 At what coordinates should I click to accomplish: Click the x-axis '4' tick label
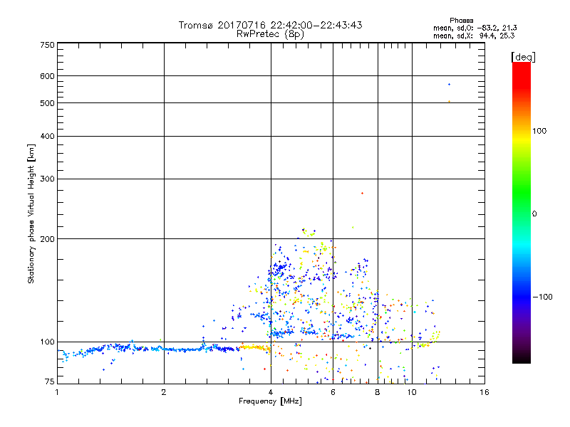point(271,392)
